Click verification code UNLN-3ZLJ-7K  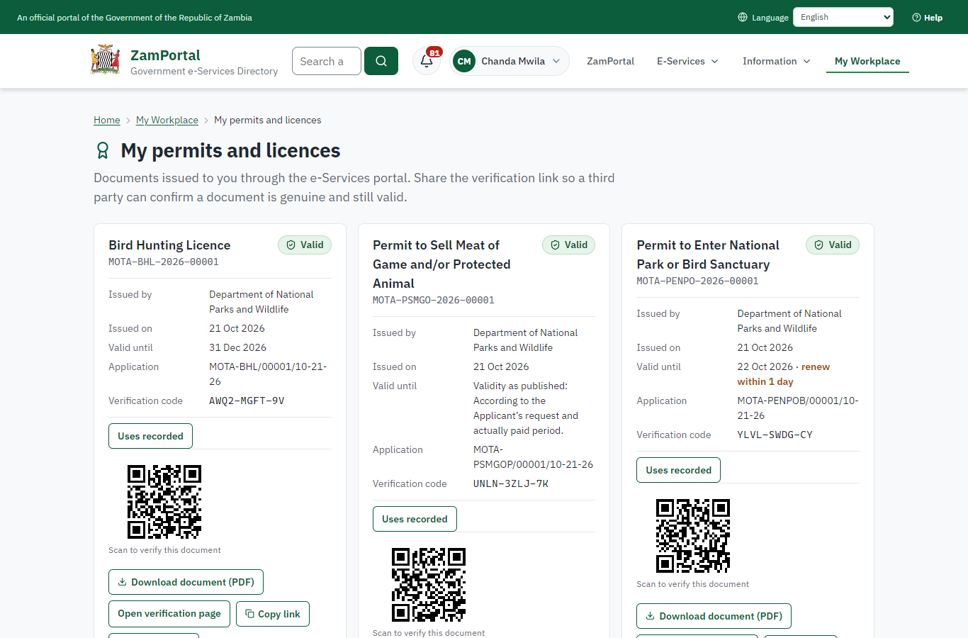coord(511,483)
